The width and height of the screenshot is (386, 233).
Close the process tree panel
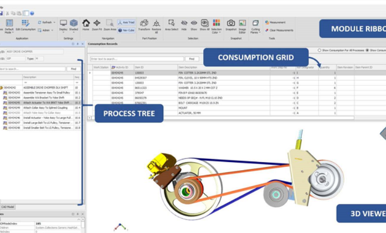pos(83,44)
